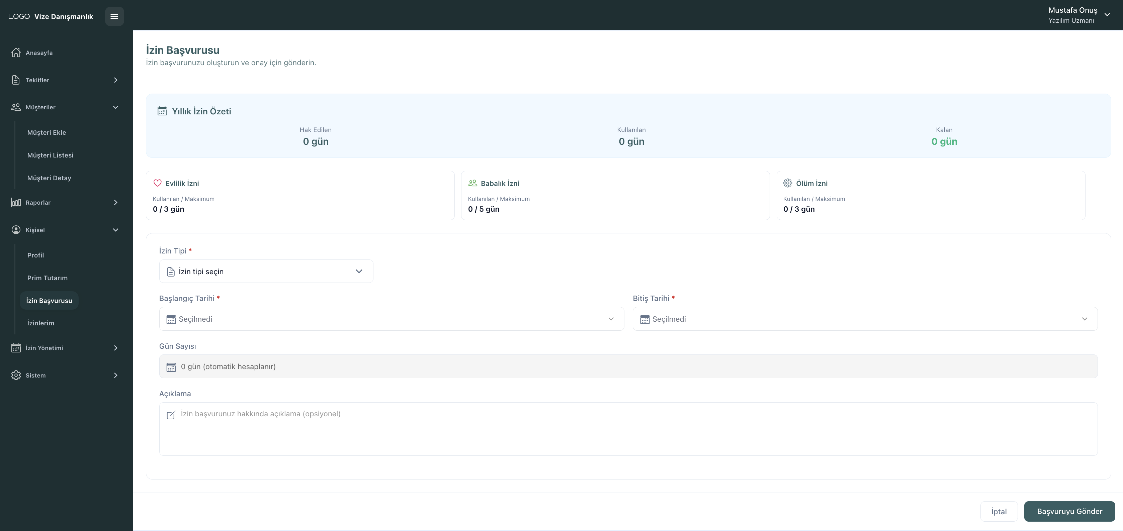
Task: Open the İzinlerim menu item
Action: 40,323
